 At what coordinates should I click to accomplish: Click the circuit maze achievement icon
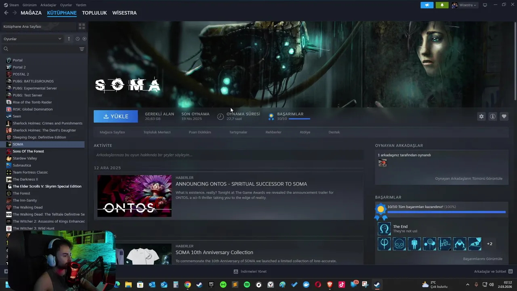445,244
